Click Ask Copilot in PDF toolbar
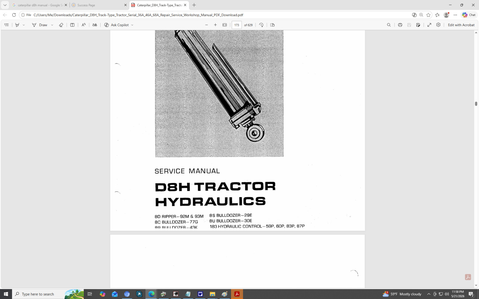The height and width of the screenshot is (299, 479). coord(116,25)
